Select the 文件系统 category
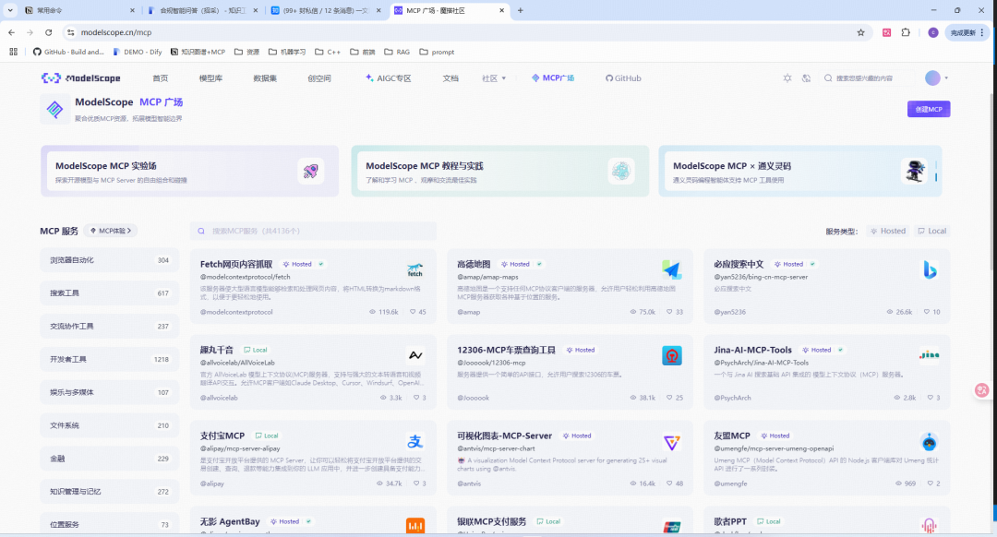 (x=109, y=425)
